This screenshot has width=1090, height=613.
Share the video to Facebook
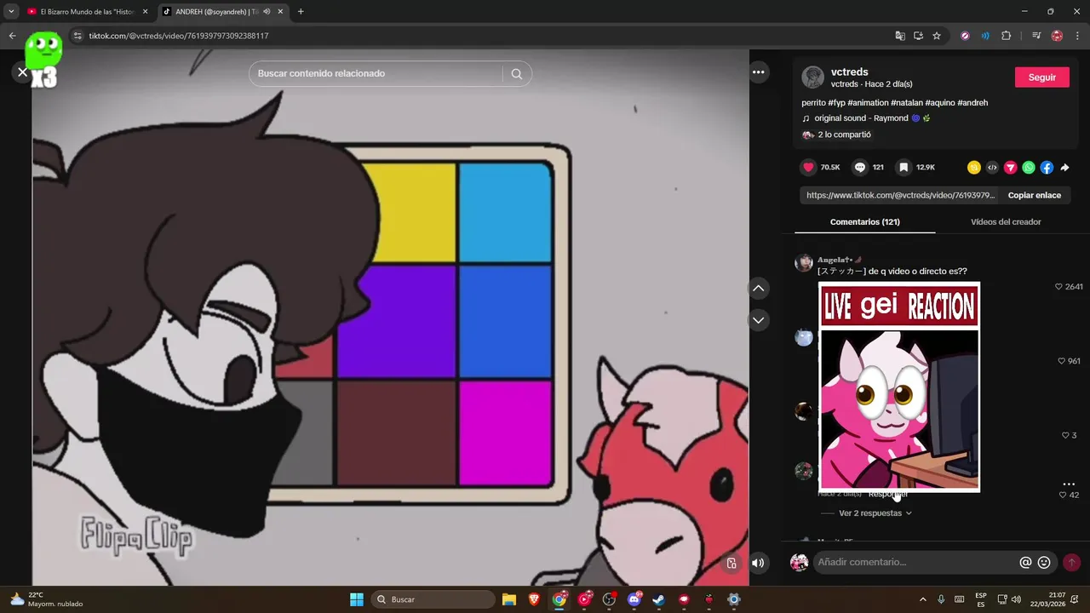coord(1047,168)
